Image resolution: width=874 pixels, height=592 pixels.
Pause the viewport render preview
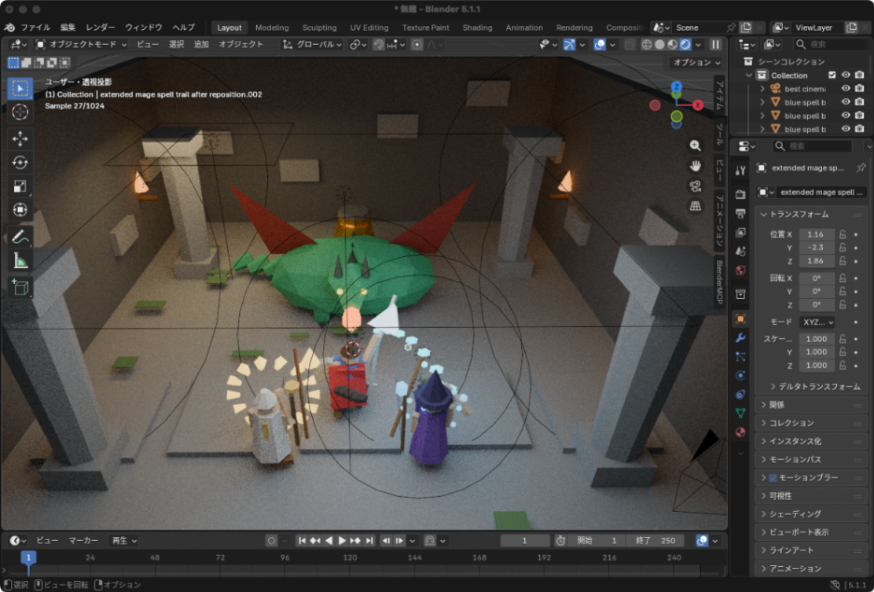[x=715, y=45]
